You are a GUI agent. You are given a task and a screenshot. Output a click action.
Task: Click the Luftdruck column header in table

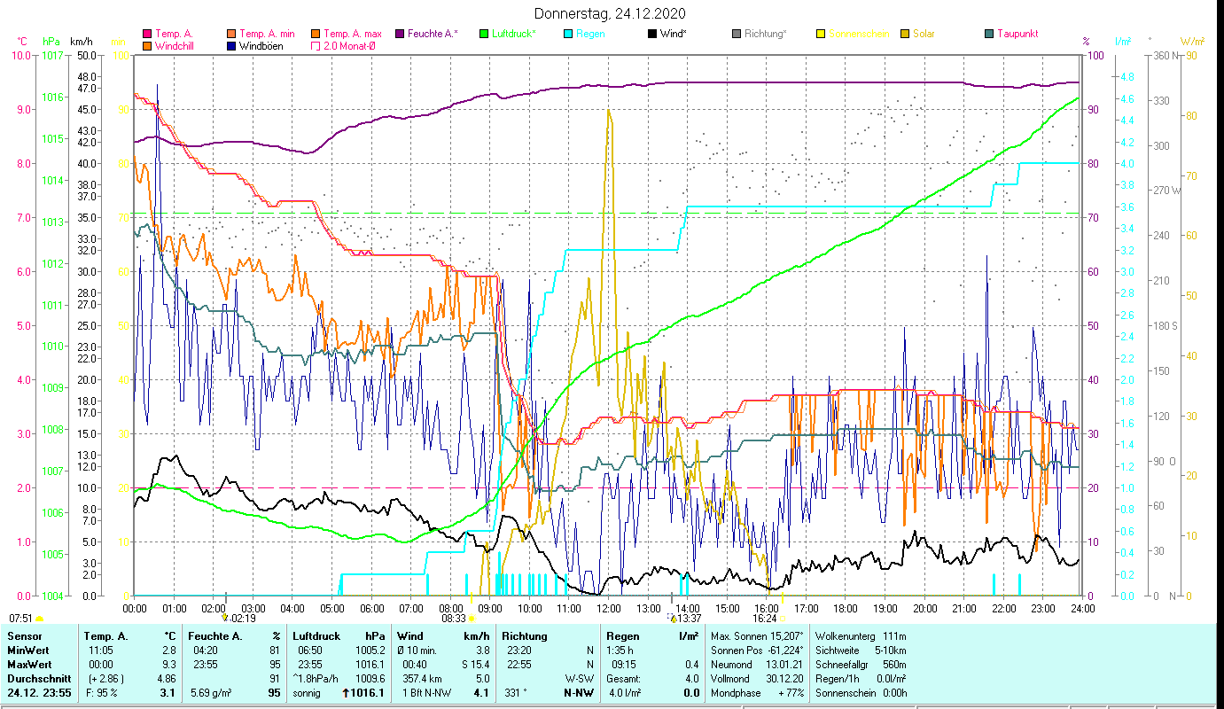pyautogui.click(x=316, y=636)
